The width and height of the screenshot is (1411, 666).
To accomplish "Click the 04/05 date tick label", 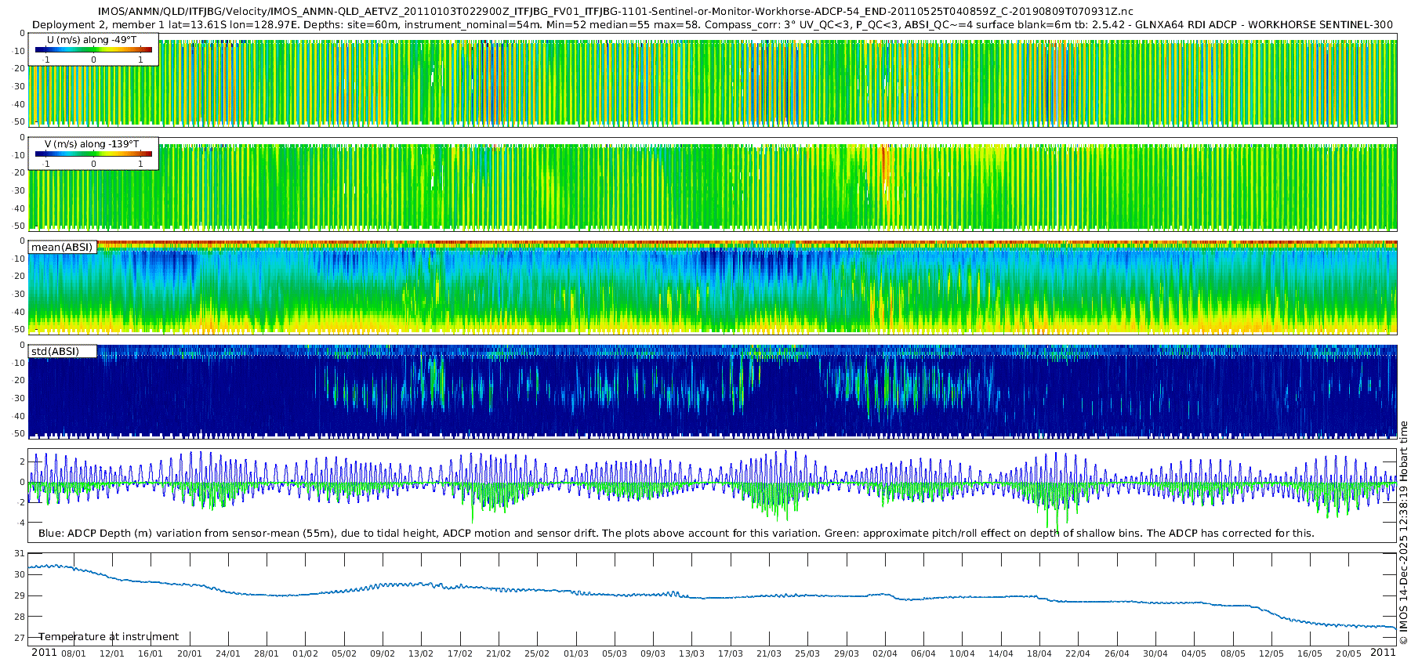I will click(x=1194, y=653).
